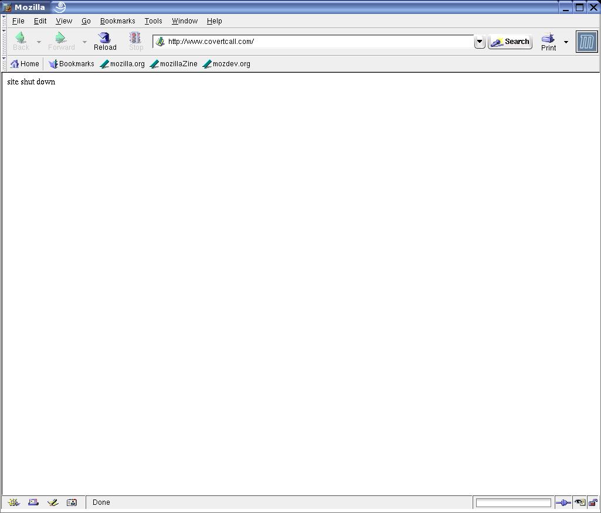The height and width of the screenshot is (513, 601).
Task: Toggle the online/offline connection icon
Action: [563, 502]
